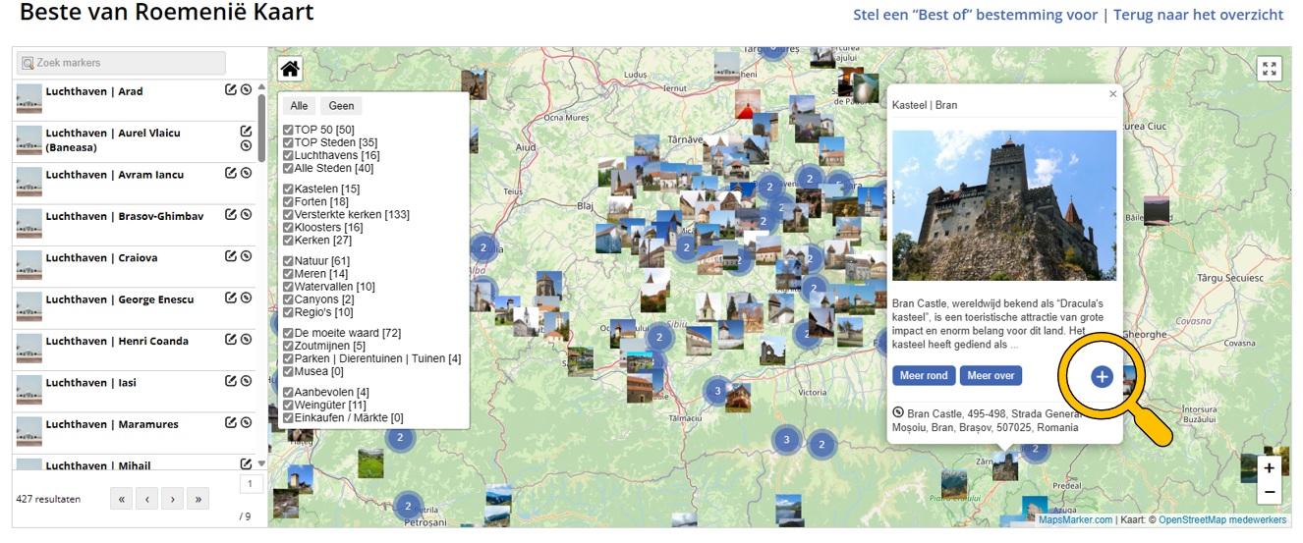Select the Geen filter button
The width and height of the screenshot is (1303, 543).
pyautogui.click(x=341, y=106)
